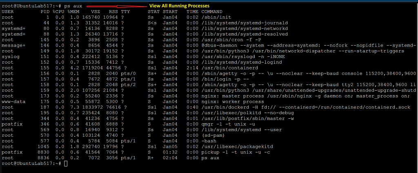
Task: Click the terminal cursor block at the bottom prompt
Action: click(66, 163)
